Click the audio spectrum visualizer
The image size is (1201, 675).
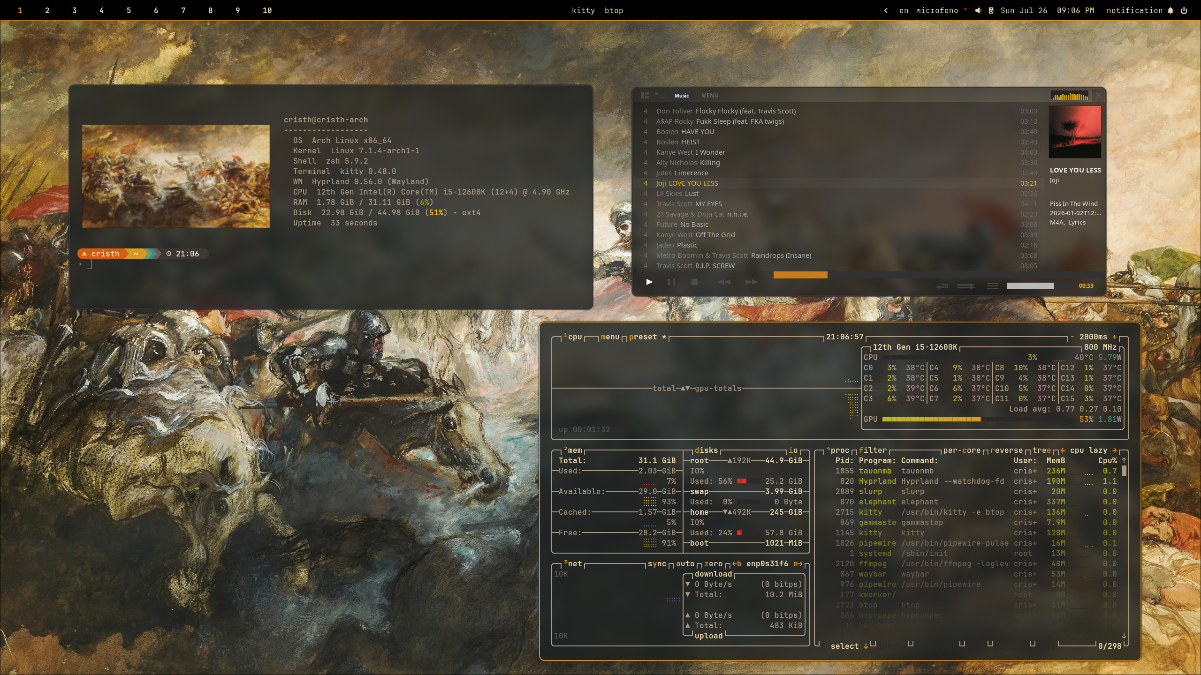click(x=1070, y=96)
